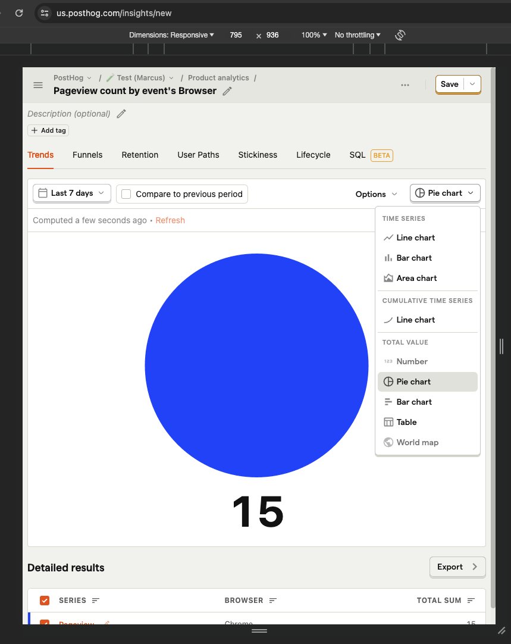Collapse the Pie chart type dropdown

coord(445,193)
